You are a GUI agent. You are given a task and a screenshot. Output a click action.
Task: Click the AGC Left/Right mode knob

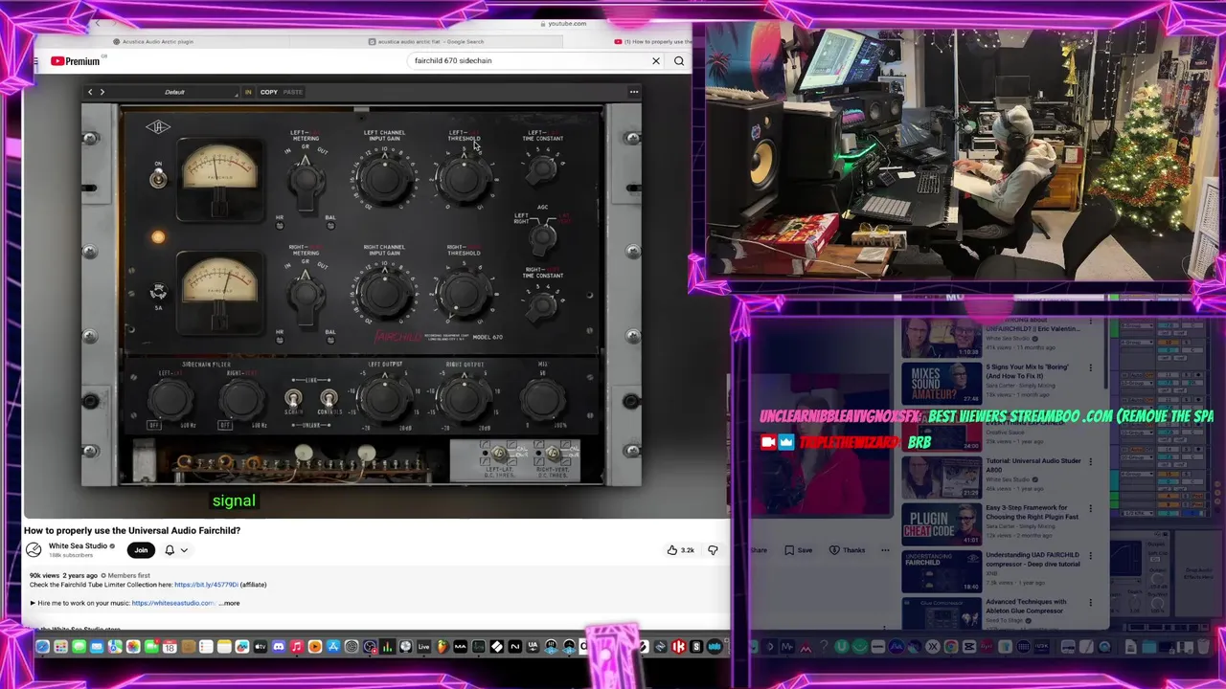pyautogui.click(x=543, y=235)
